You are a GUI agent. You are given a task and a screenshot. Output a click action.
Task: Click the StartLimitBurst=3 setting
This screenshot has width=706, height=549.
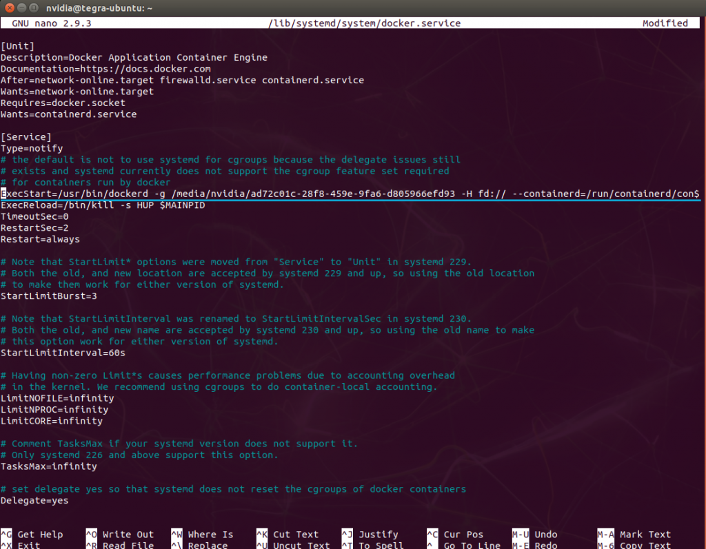[x=48, y=296]
